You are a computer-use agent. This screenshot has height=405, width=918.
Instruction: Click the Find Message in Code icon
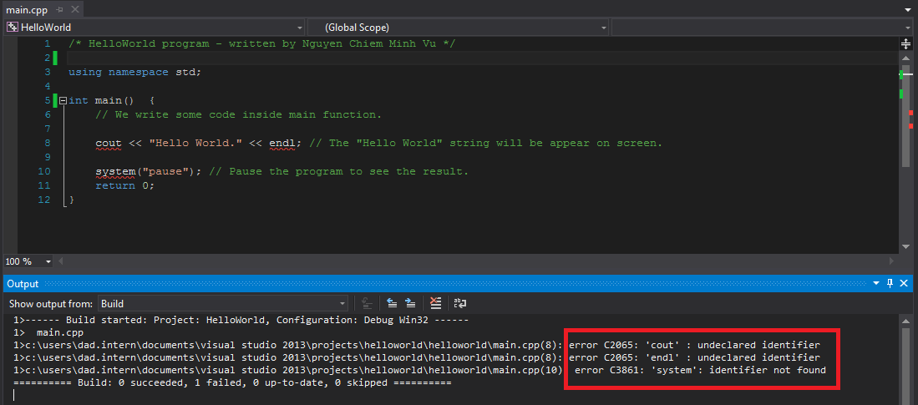point(367,303)
